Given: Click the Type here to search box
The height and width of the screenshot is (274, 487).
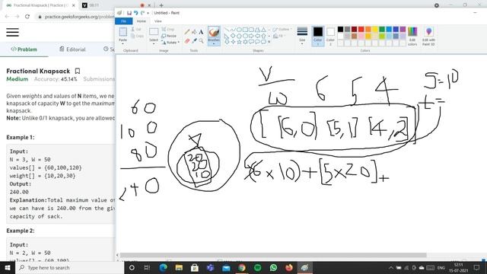Looking at the screenshot, I should 70,267.
